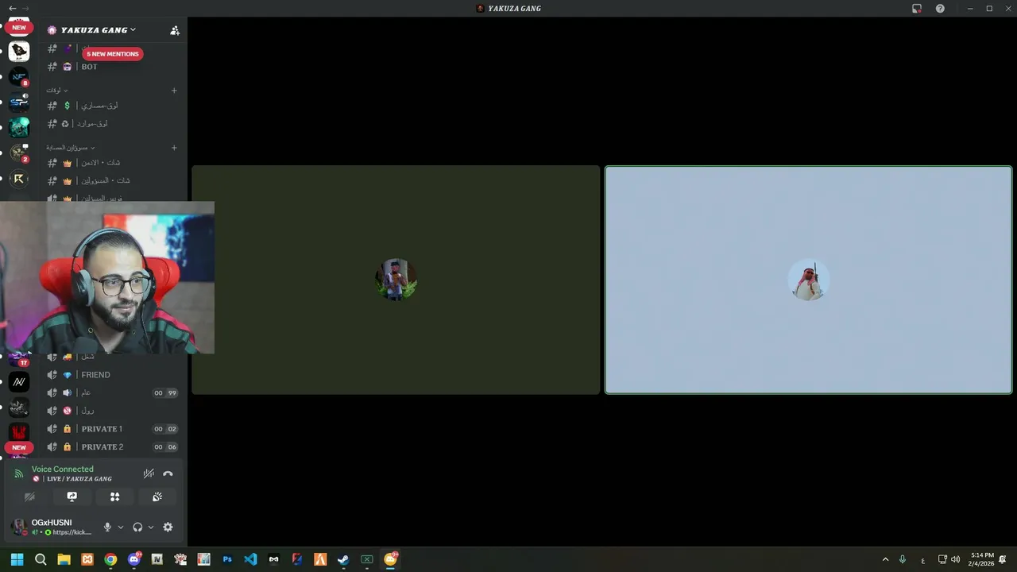Open Google Chrome from taskbar
This screenshot has width=1017, height=572.
(110, 559)
